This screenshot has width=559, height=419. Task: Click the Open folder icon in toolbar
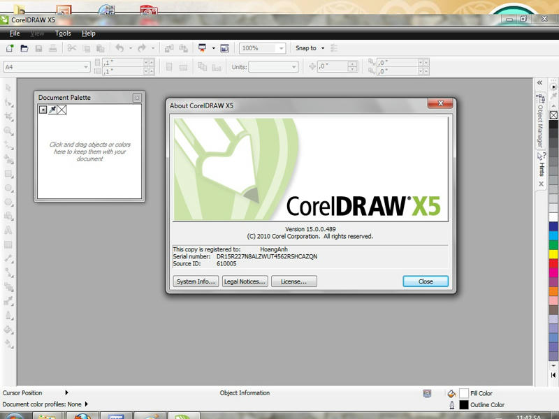[24, 48]
